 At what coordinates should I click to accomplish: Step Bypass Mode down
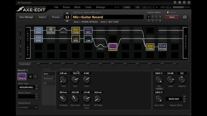(x=184, y=101)
